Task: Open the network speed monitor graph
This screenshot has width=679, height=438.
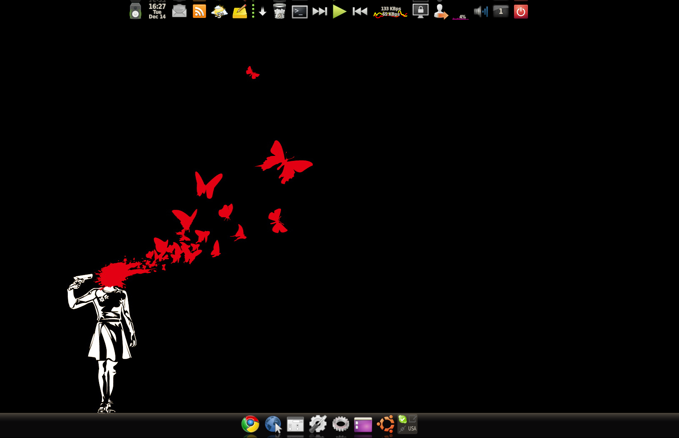Action: pos(391,12)
